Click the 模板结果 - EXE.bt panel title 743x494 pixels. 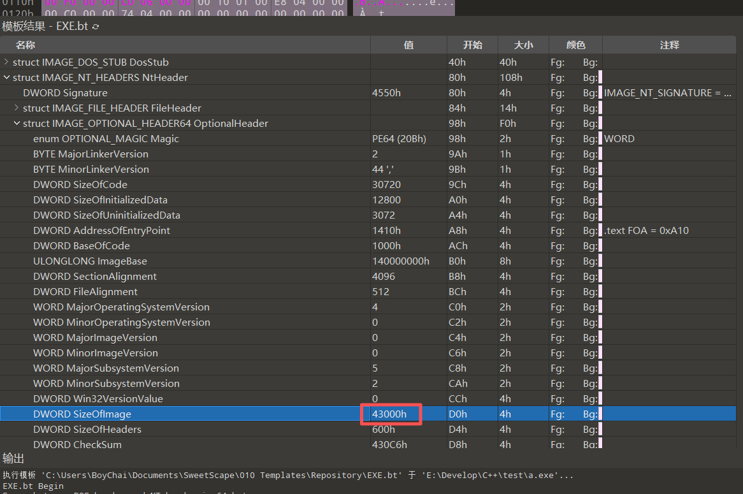coord(45,27)
